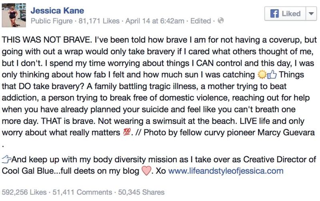Screen dimensions: 320x201
Task: Open the lifeandstyleofjessica.com blog link
Action: [x=226, y=171]
